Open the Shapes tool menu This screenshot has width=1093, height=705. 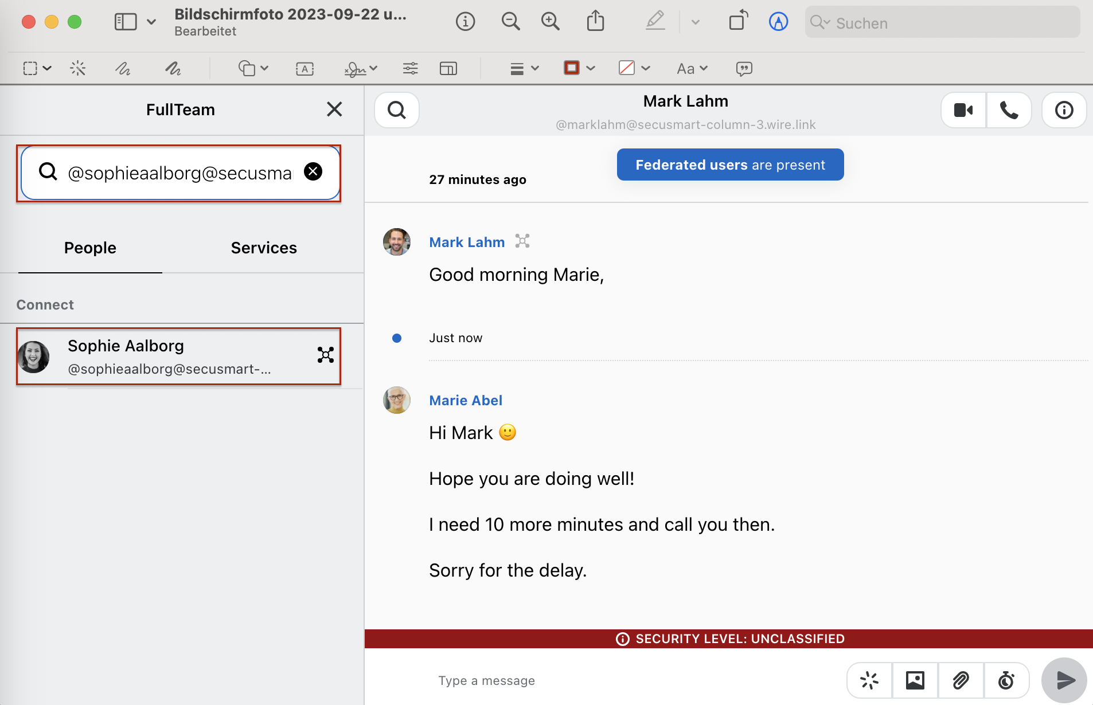pos(247,68)
